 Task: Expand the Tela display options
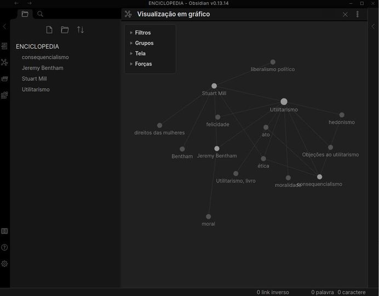139,54
